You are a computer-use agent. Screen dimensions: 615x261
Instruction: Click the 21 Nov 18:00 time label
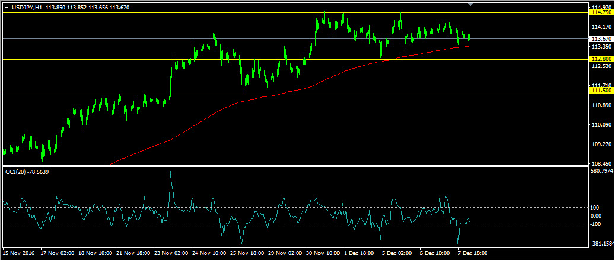(x=133, y=253)
